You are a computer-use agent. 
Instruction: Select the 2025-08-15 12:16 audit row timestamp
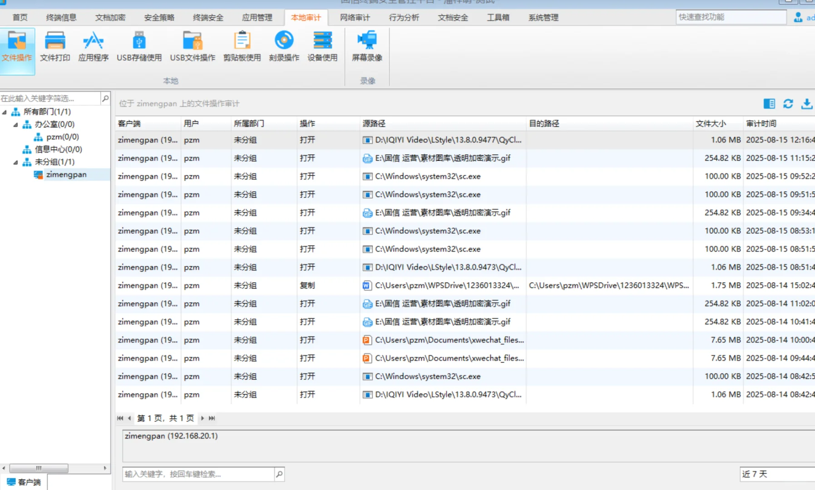(x=780, y=140)
